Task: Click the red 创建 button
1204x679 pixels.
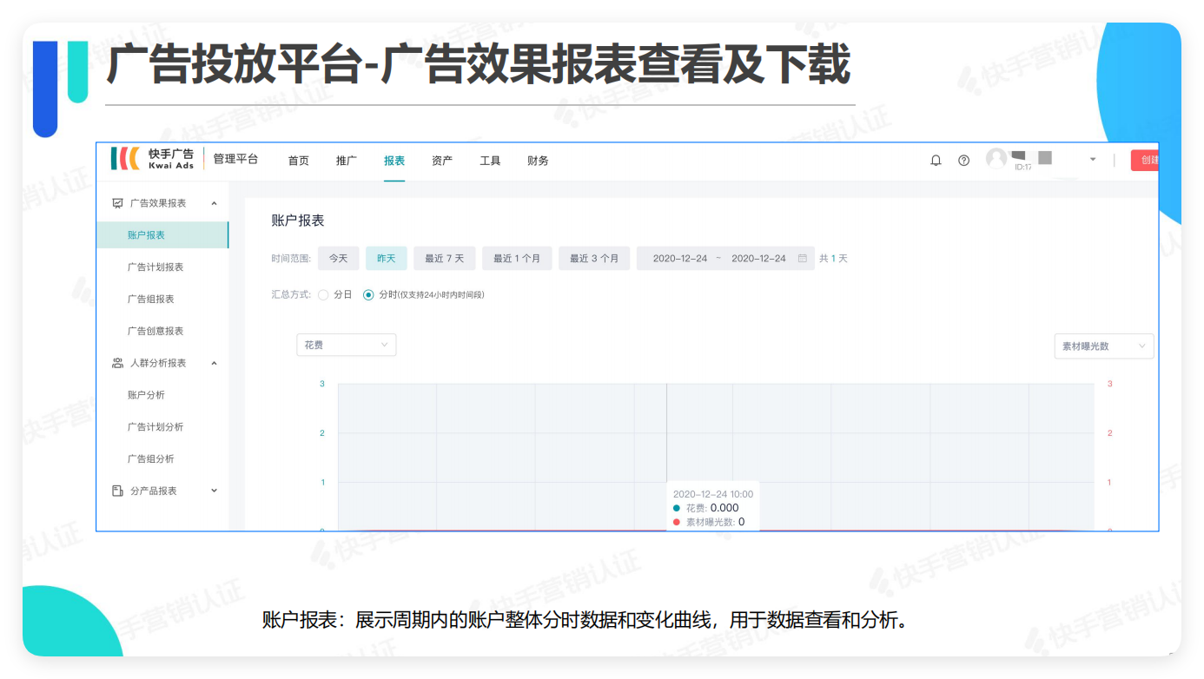Action: 1145,160
